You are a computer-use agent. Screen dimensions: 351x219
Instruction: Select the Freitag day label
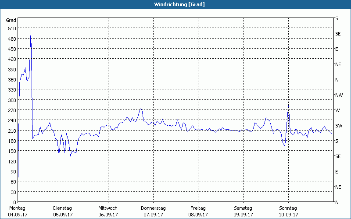[198, 208]
